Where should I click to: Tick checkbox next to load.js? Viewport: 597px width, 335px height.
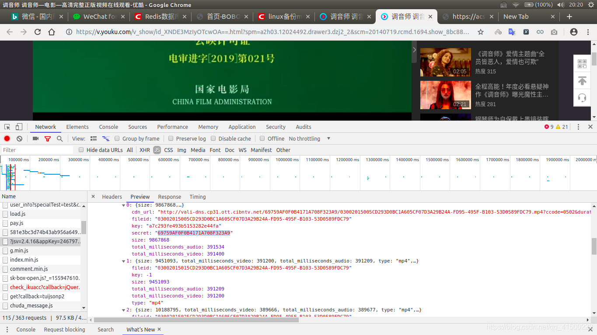6,214
